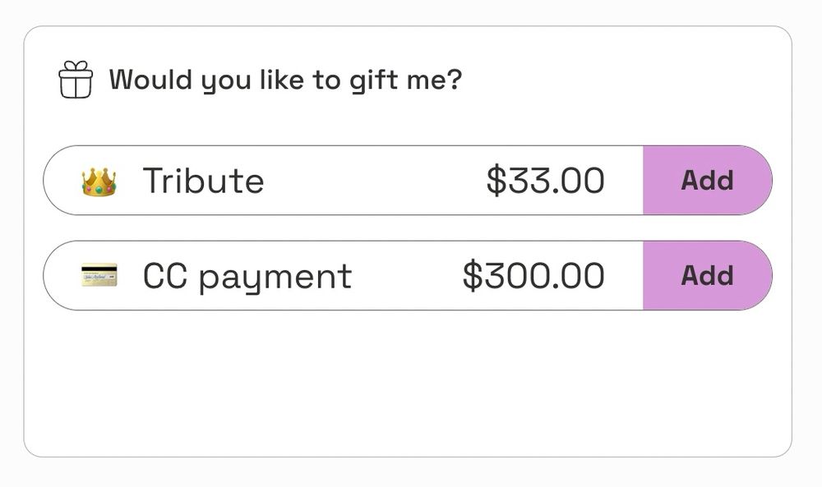The image size is (822, 487).
Task: Click blank space between Tribute and $33.00
Action: click(374, 181)
